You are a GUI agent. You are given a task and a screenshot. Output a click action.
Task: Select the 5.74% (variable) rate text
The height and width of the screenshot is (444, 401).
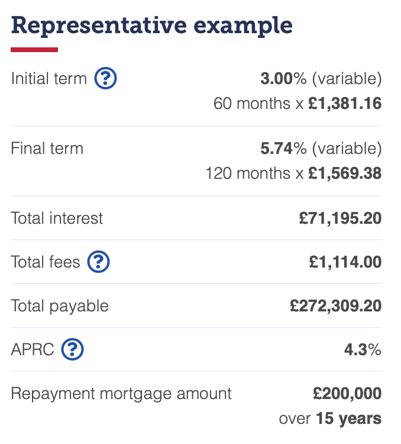(x=321, y=149)
